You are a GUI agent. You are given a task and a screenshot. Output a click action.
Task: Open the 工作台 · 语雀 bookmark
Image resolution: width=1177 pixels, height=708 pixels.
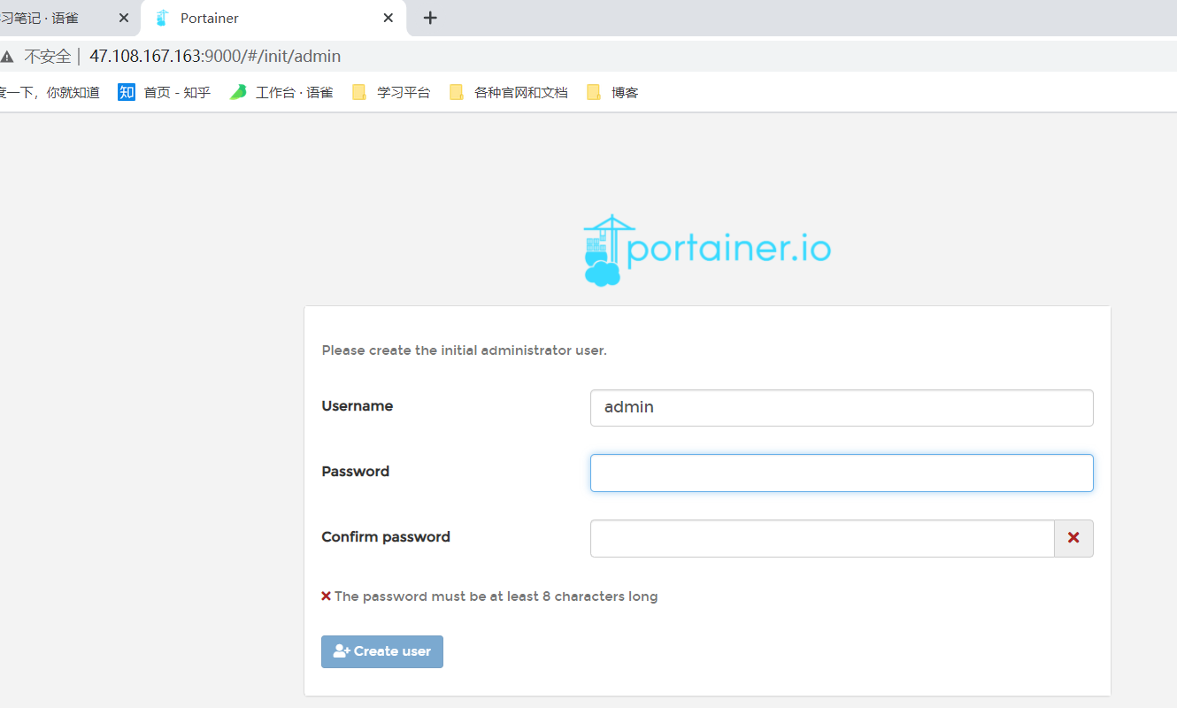[x=281, y=92]
